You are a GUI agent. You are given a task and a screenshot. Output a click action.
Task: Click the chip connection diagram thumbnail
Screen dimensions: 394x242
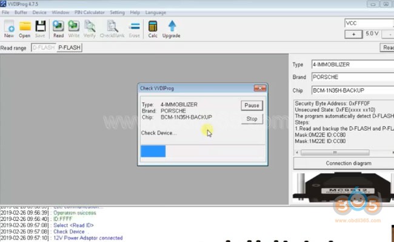point(343,187)
